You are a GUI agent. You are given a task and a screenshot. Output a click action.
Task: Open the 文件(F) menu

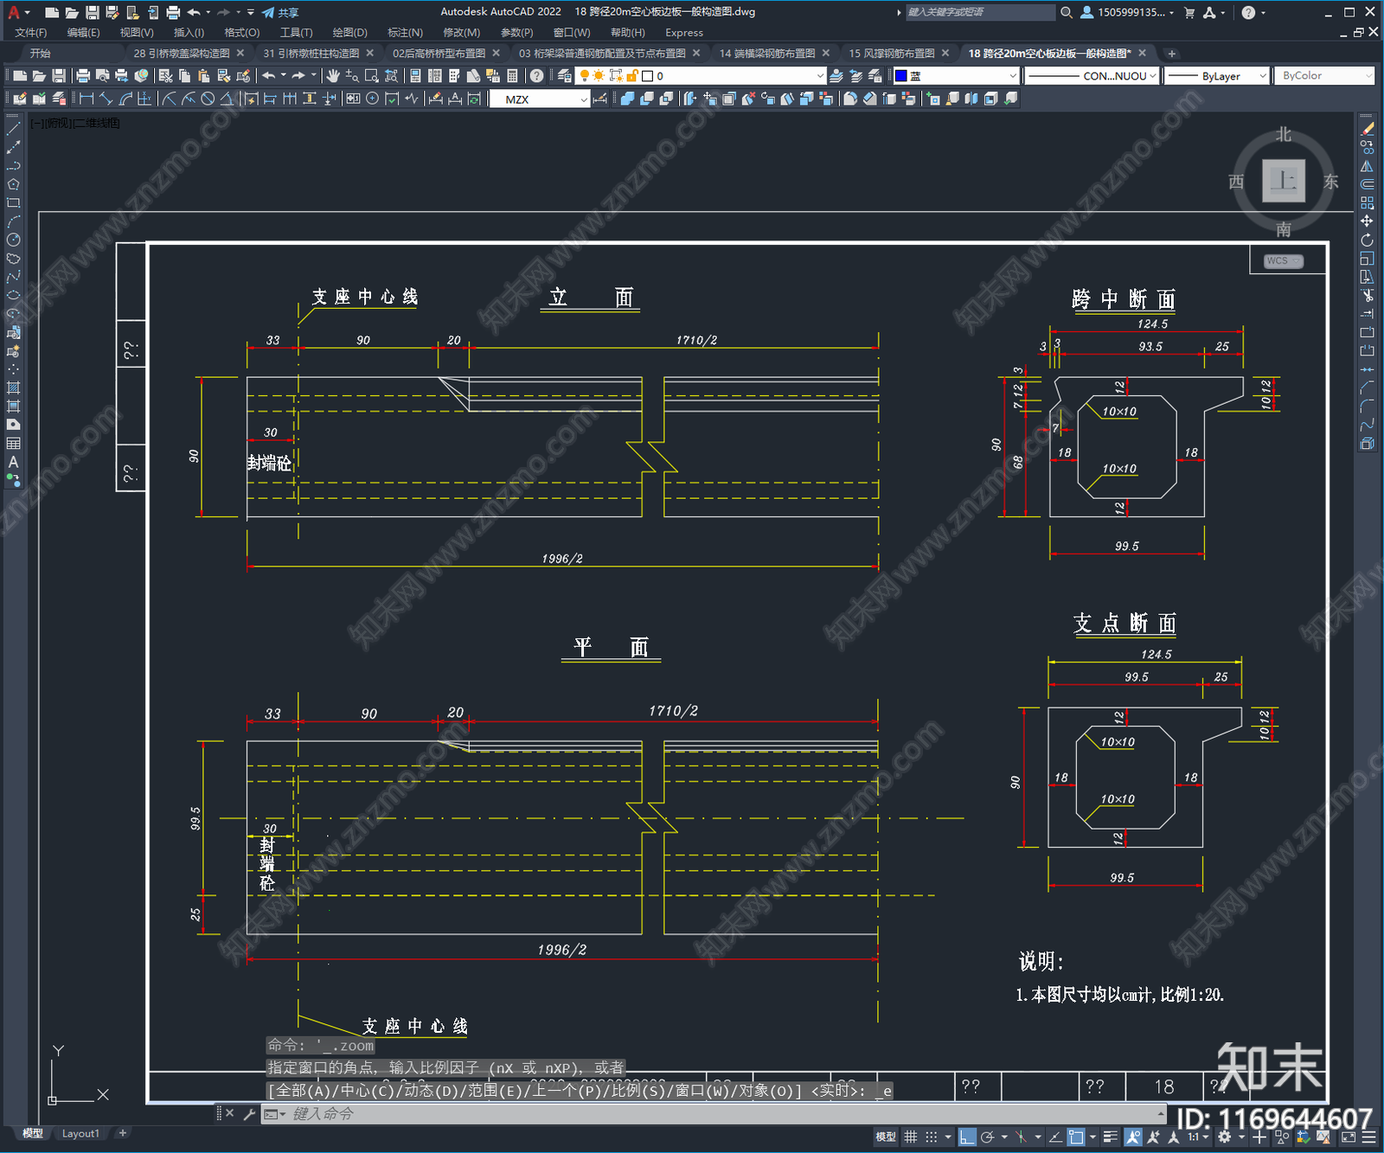(31, 33)
